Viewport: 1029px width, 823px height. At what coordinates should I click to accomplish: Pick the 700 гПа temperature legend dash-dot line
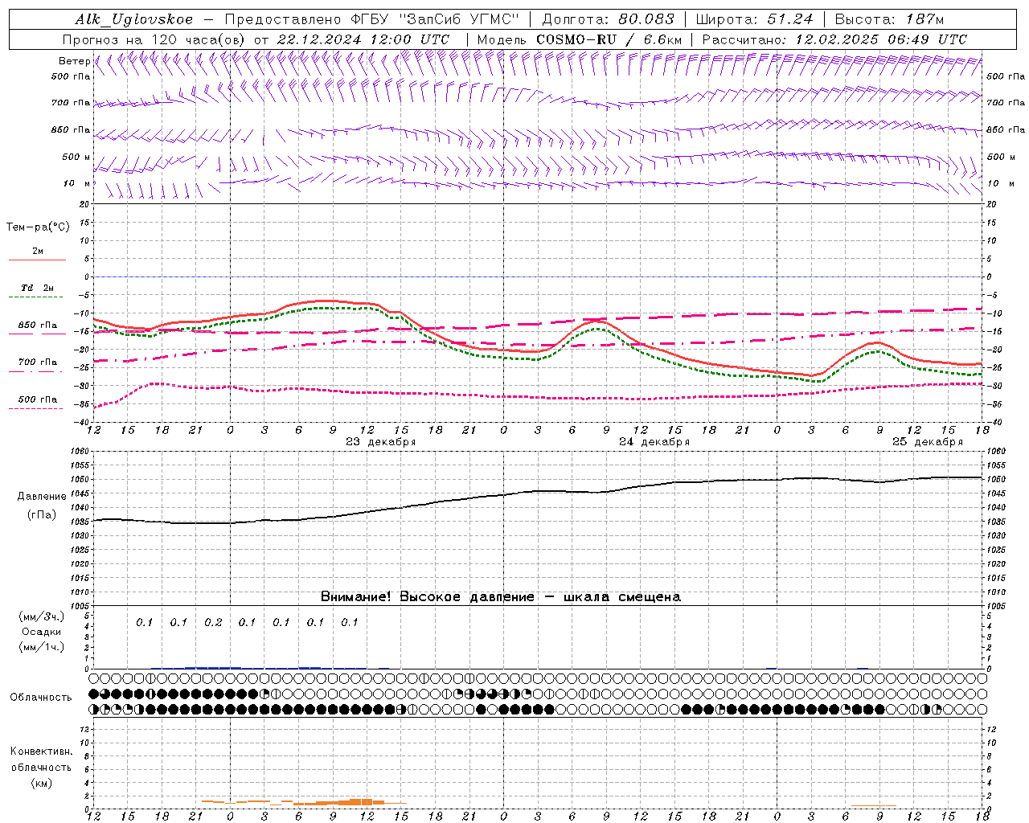[37, 371]
